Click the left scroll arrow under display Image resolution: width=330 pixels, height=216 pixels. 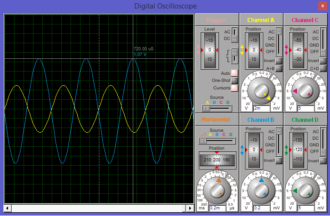[x=8, y=208]
